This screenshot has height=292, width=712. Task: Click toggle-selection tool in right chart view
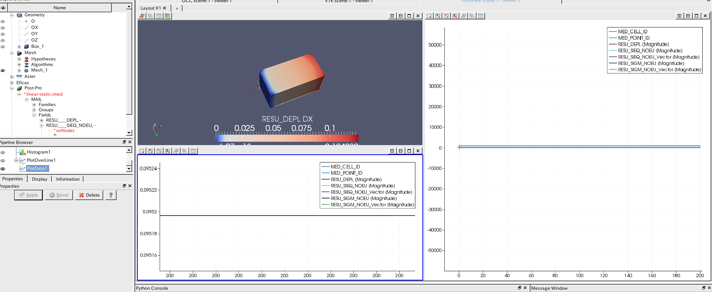(455, 16)
